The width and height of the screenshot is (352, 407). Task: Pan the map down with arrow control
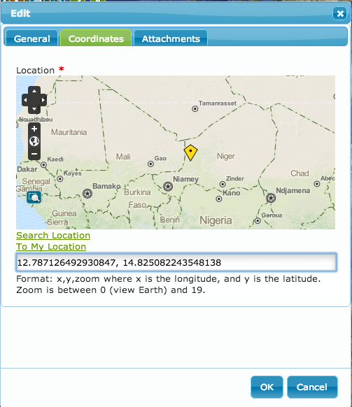34,108
